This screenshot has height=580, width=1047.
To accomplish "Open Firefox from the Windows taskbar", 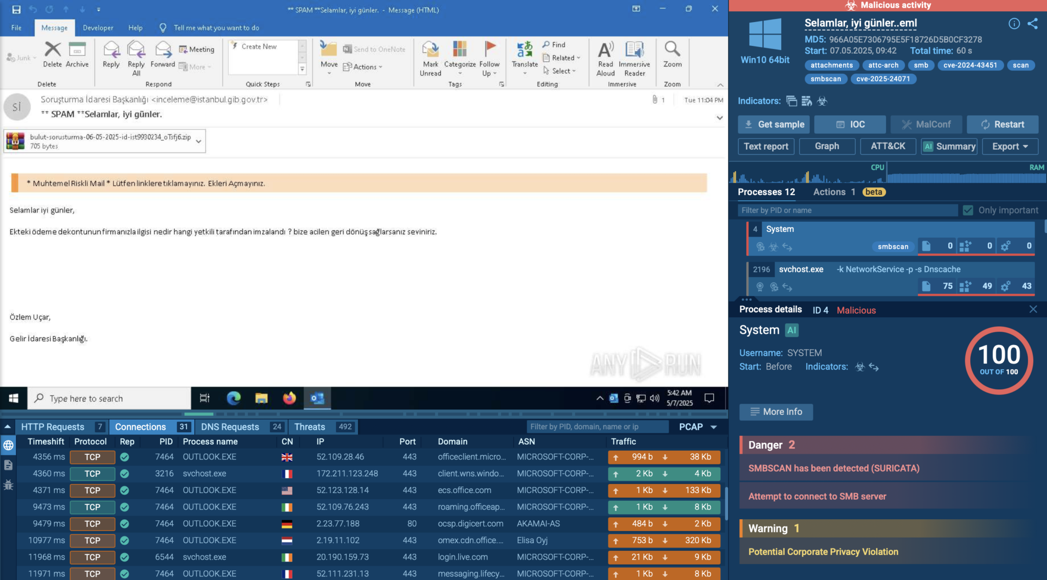I will pyautogui.click(x=289, y=398).
